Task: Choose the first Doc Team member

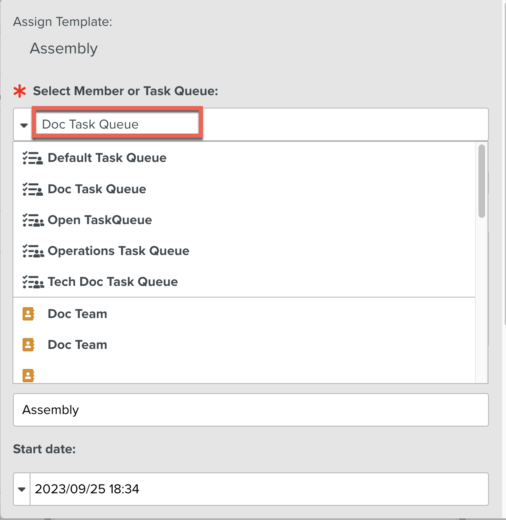Action: point(77,313)
